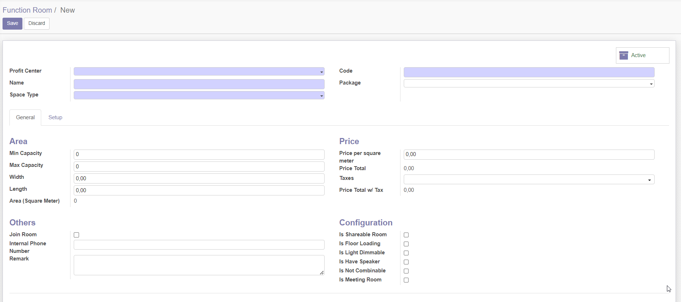Switch to the Setup tab
Image resolution: width=681 pixels, height=302 pixels.
click(x=55, y=117)
